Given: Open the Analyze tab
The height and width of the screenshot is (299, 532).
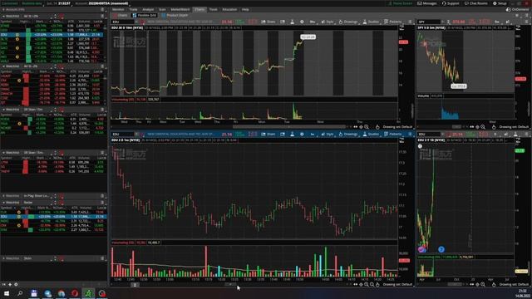Looking at the screenshot, I should (x=148, y=9).
